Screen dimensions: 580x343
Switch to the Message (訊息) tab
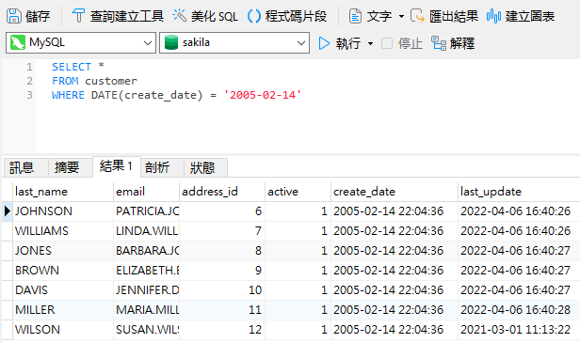25,167
